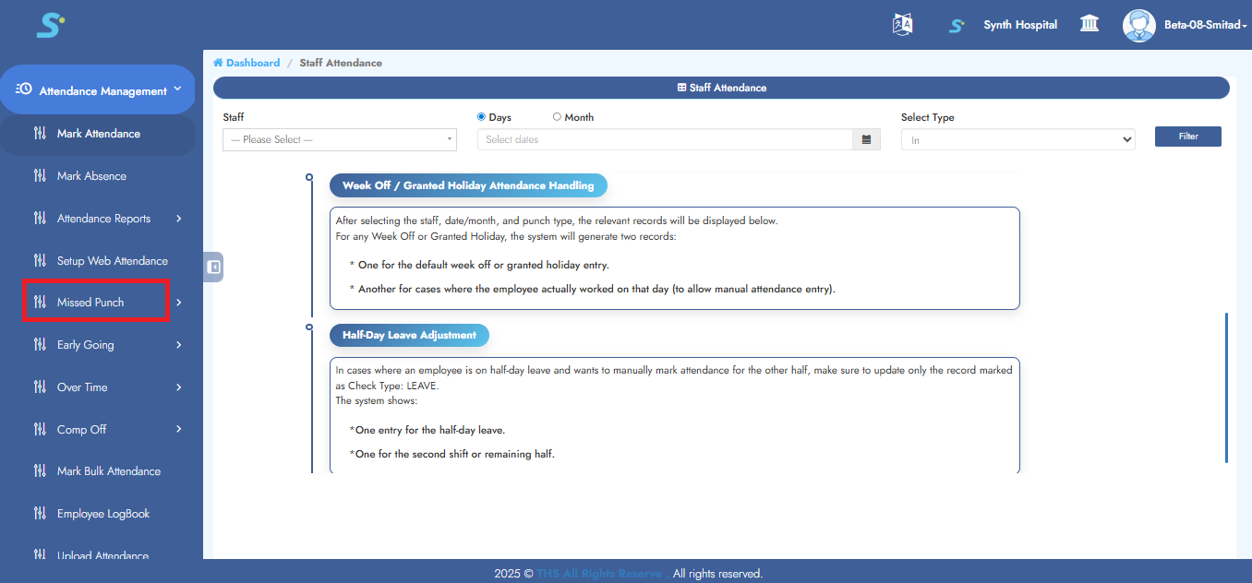1252x583 pixels.
Task: Collapse sidebar using the panel toggle icon
Action: pyautogui.click(x=213, y=267)
